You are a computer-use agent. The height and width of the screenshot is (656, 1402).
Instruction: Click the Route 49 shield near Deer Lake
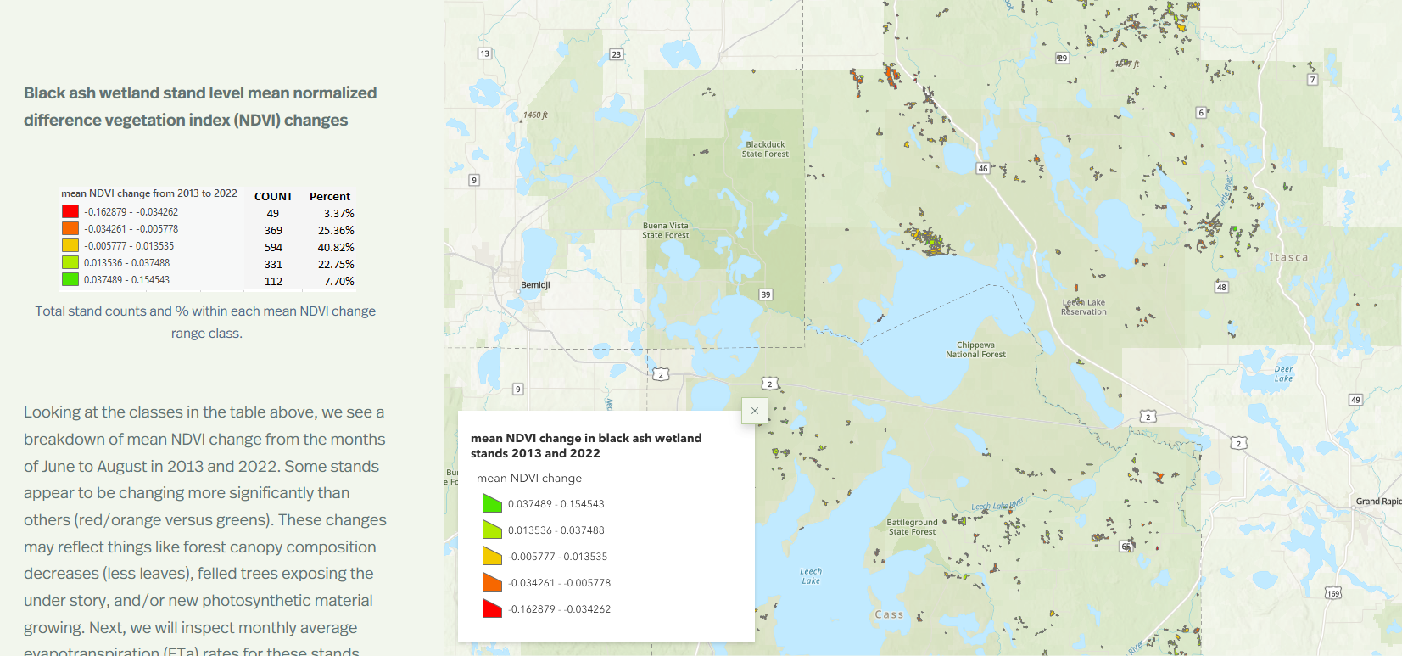click(x=1355, y=400)
